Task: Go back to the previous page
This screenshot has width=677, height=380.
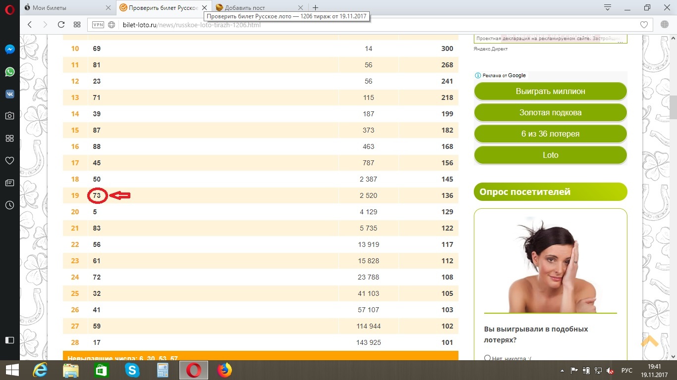Action: coord(30,25)
